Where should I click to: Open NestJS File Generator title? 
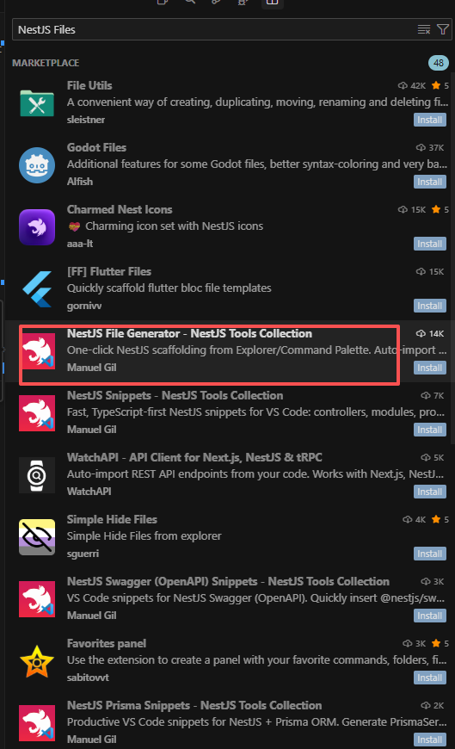click(x=189, y=333)
